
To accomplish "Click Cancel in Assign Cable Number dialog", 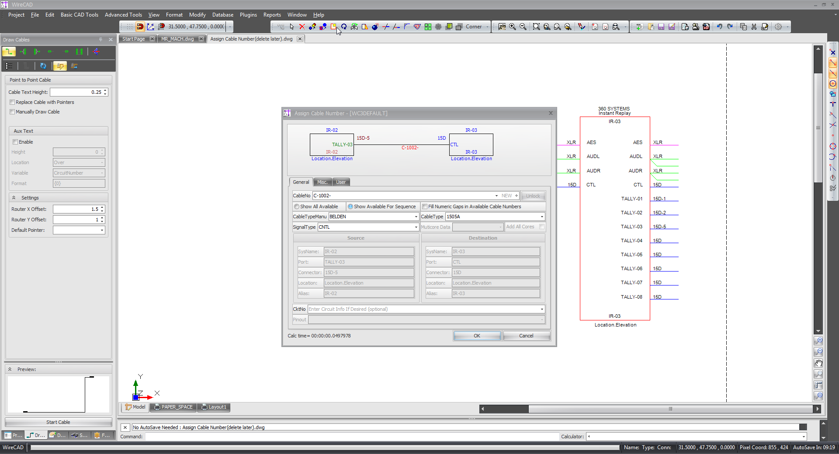I will pos(526,336).
